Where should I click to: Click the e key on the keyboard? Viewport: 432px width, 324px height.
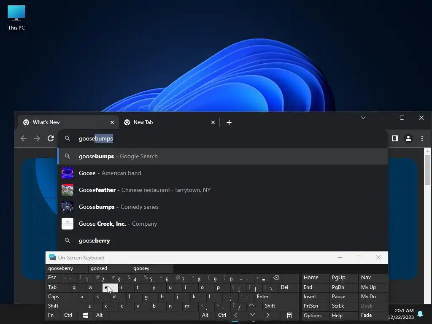[110, 288]
